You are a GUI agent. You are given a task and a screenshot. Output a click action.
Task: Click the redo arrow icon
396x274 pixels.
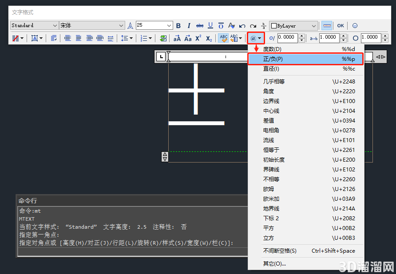253,26
